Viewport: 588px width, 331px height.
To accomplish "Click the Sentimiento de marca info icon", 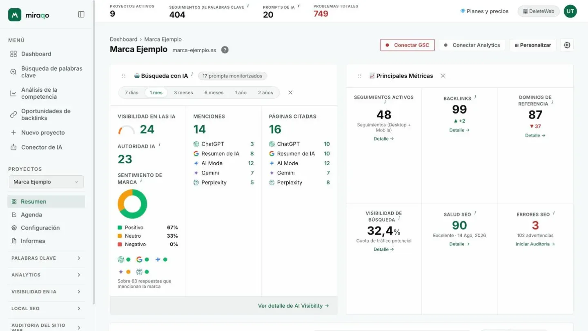I will click(x=141, y=180).
